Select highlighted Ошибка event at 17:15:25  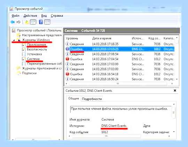120,49
